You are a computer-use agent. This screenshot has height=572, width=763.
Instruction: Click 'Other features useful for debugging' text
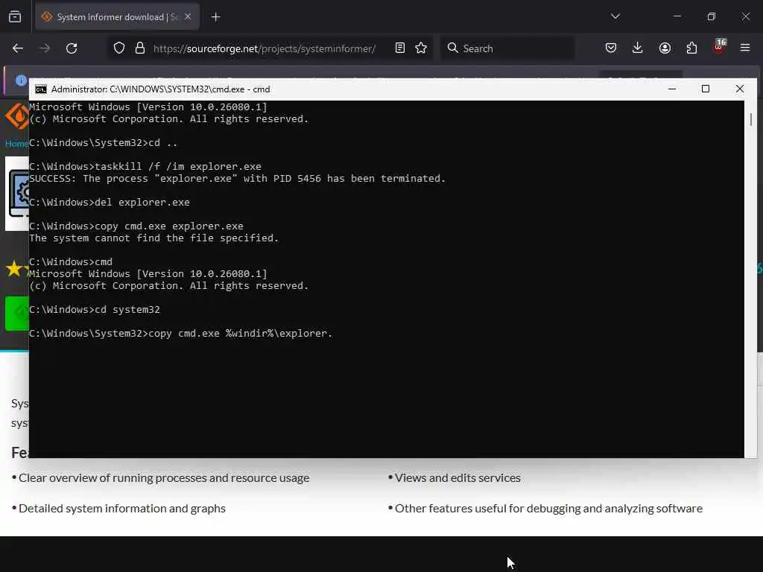click(548, 508)
